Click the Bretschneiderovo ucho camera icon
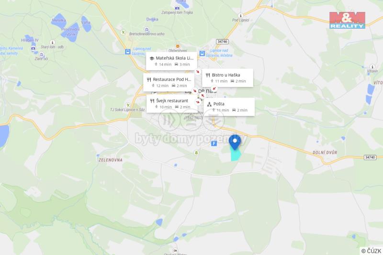The height and width of the screenshot is (255, 383). click(x=146, y=30)
